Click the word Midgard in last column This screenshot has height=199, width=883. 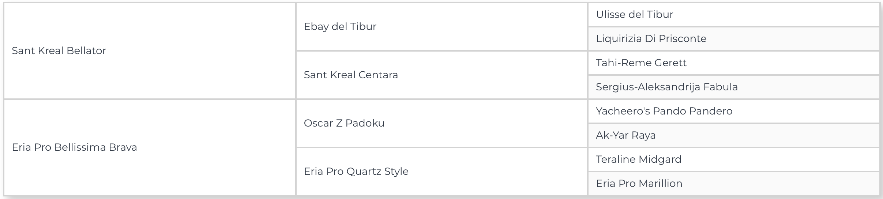pos(660,159)
